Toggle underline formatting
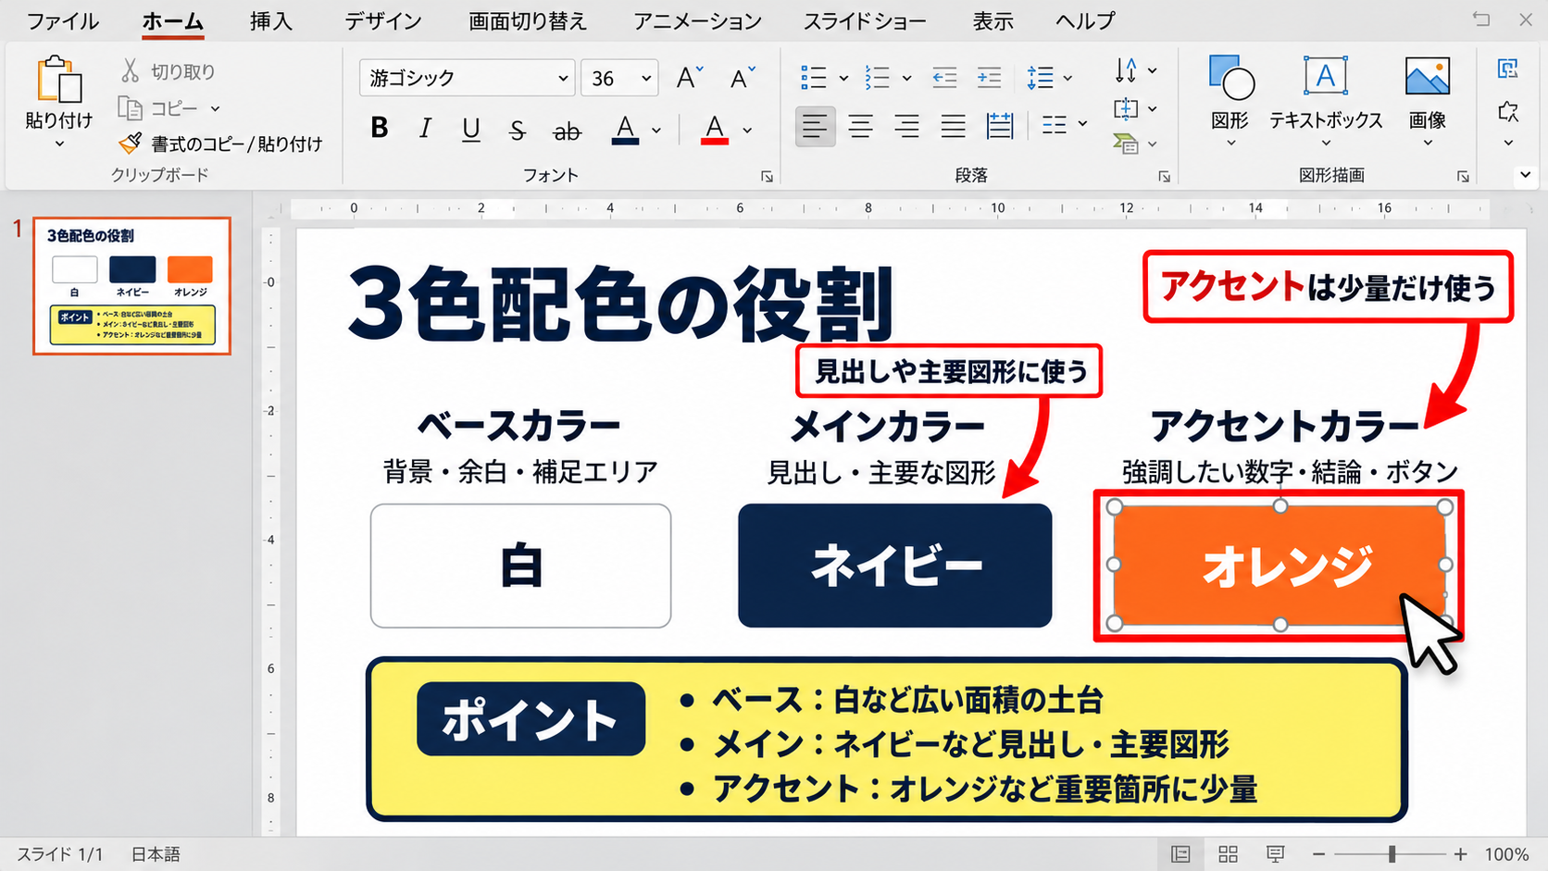Screen dimensions: 1548x871 471,129
